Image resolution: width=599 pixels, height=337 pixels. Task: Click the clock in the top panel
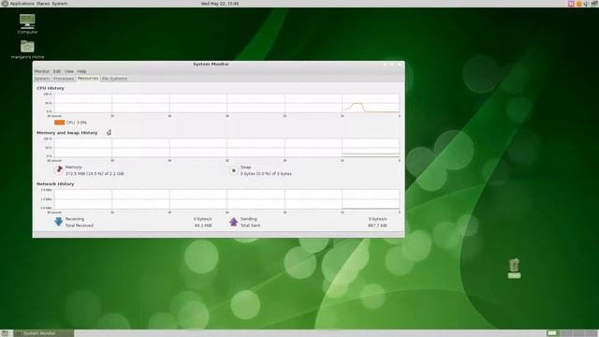(220, 4)
